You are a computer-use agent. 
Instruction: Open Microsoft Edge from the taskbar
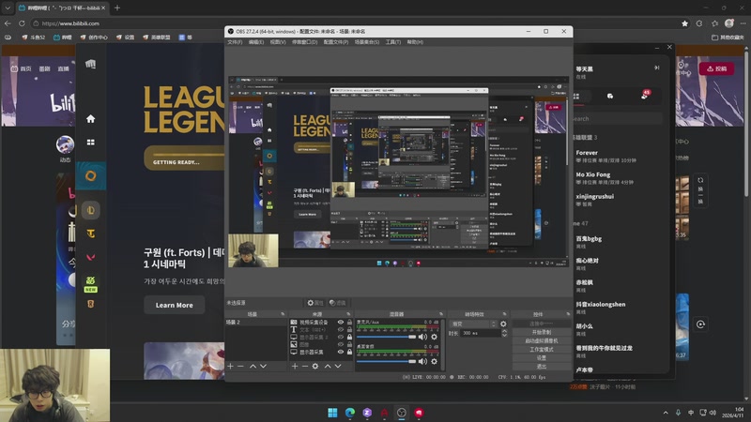pos(350,413)
